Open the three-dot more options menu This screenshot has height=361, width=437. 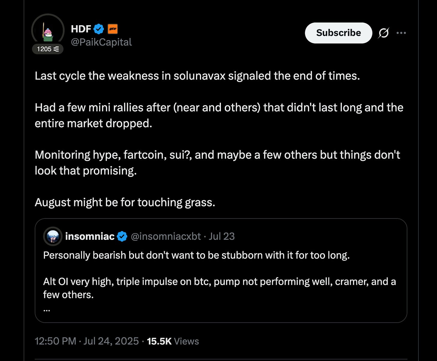401,33
